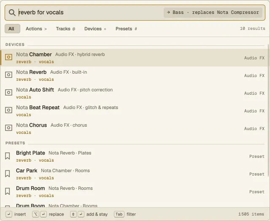Click the '1505 items' count in footer
This screenshot has height=221, width=270.
pyautogui.click(x=251, y=214)
